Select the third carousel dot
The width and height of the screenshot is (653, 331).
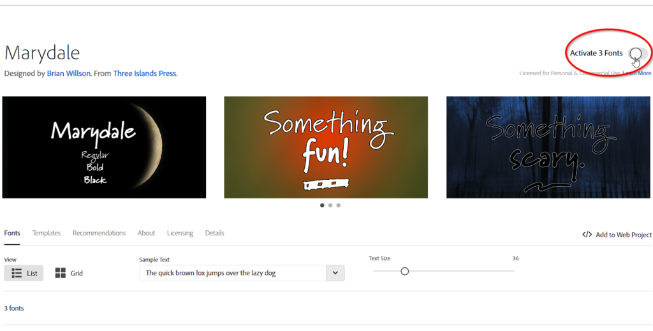click(x=338, y=205)
